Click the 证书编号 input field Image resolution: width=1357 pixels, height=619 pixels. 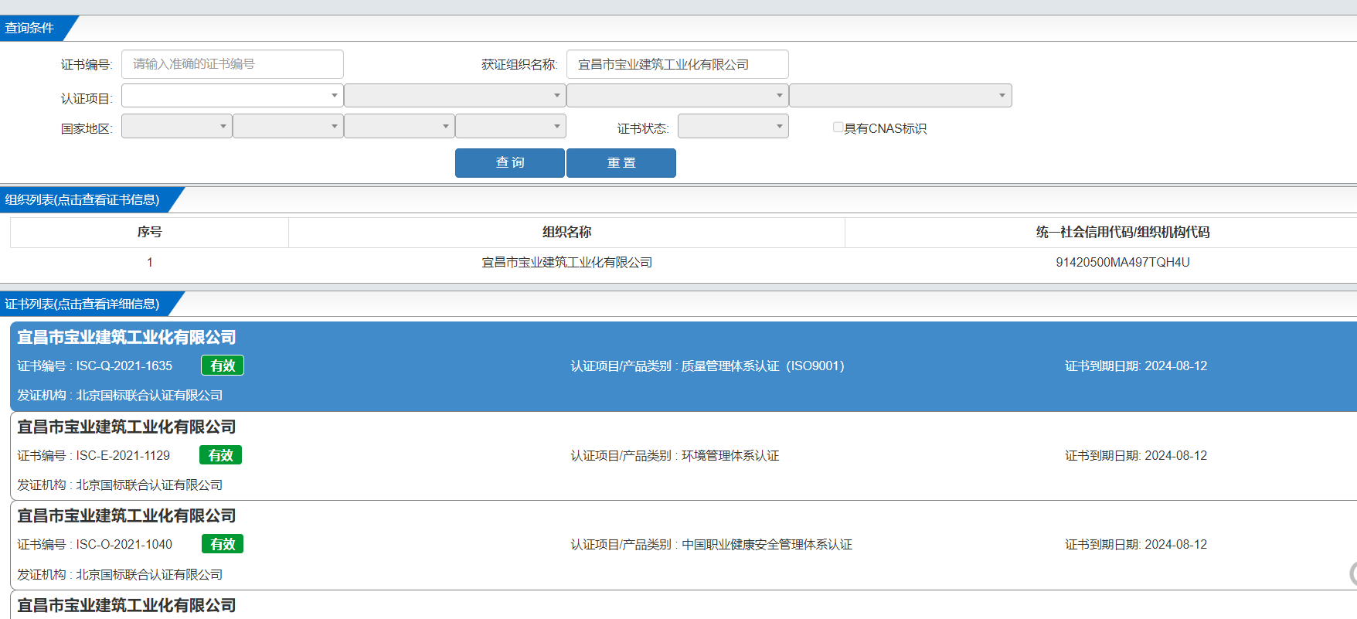click(232, 64)
